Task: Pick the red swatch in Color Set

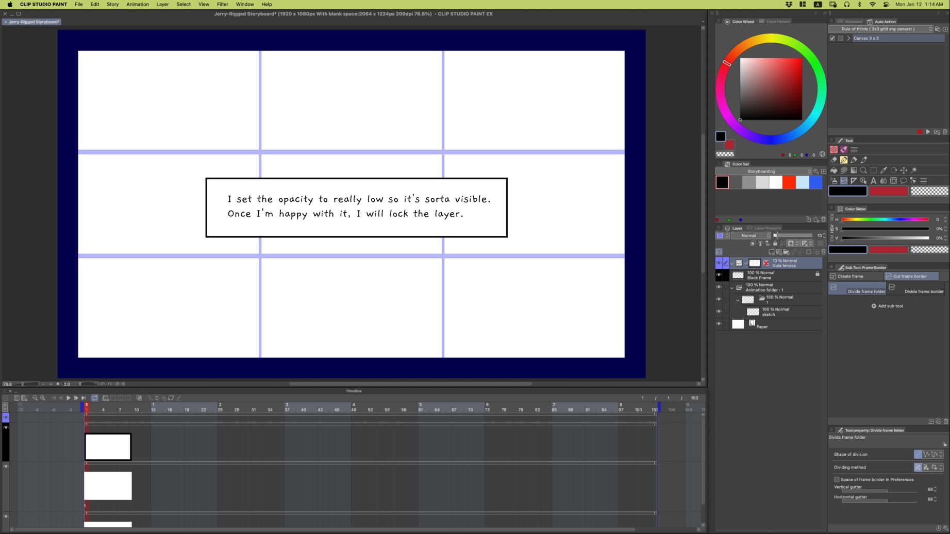Action: click(789, 182)
